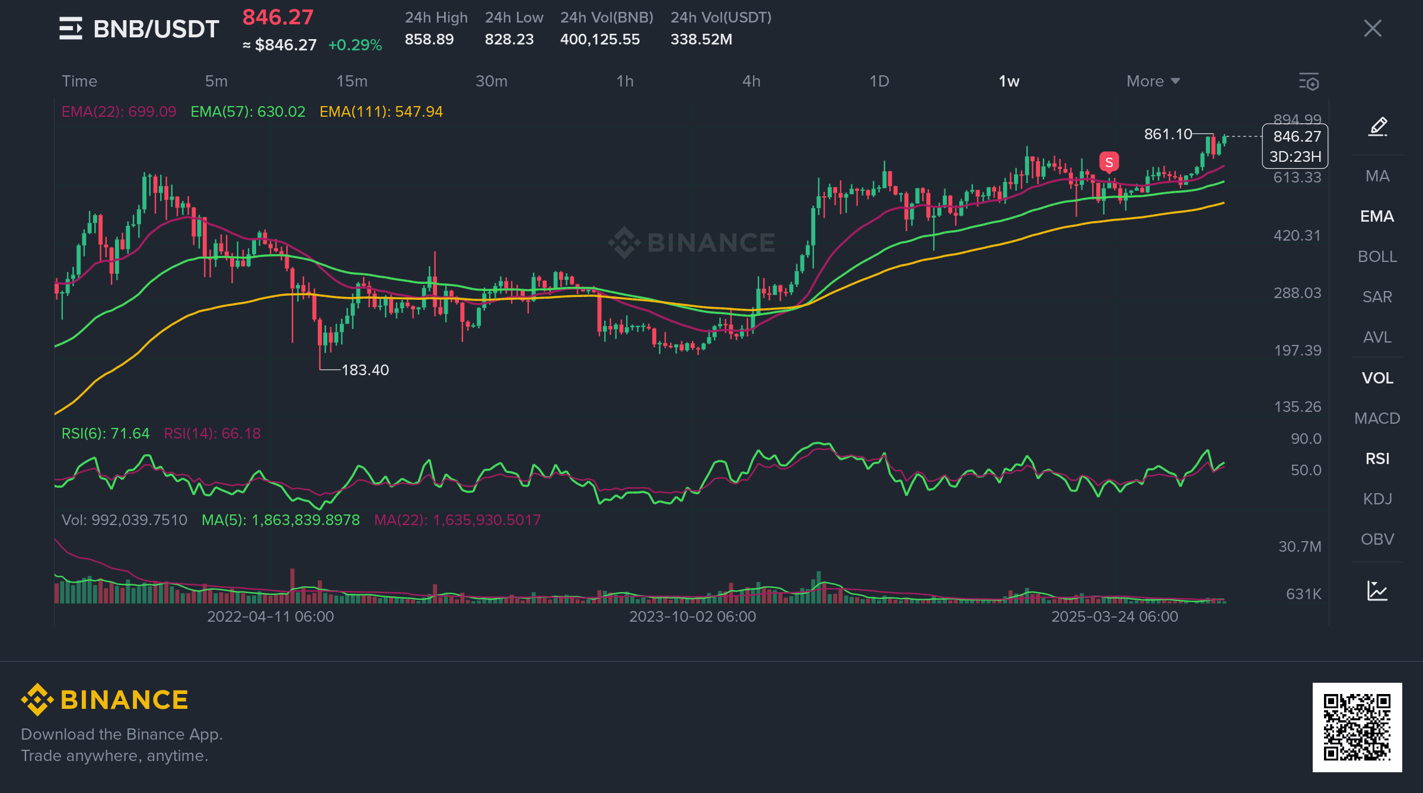Image resolution: width=1423 pixels, height=793 pixels.
Task: Click the Vol: 992,039.7510 label
Action: [125, 520]
